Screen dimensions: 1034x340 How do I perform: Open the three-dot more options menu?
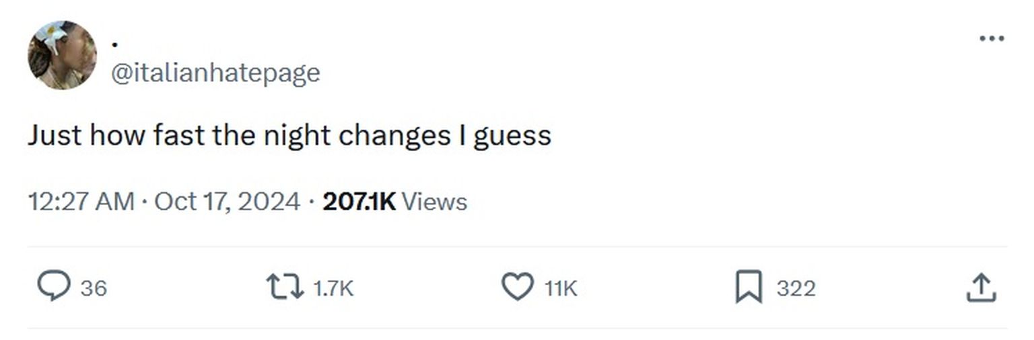pos(992,39)
